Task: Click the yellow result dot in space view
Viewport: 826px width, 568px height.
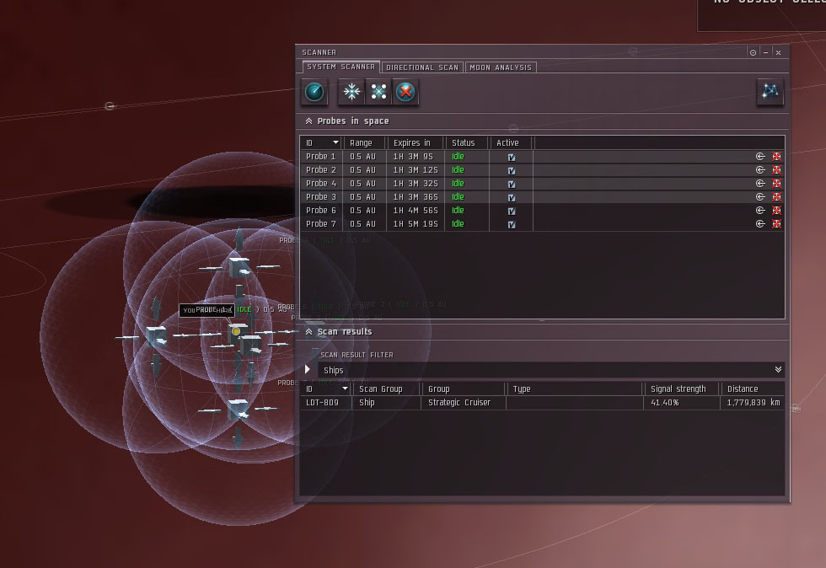Action: (x=236, y=331)
